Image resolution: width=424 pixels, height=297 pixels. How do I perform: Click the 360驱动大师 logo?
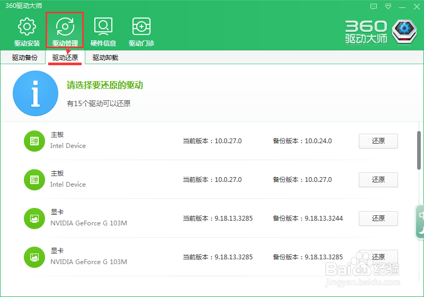tap(381, 32)
